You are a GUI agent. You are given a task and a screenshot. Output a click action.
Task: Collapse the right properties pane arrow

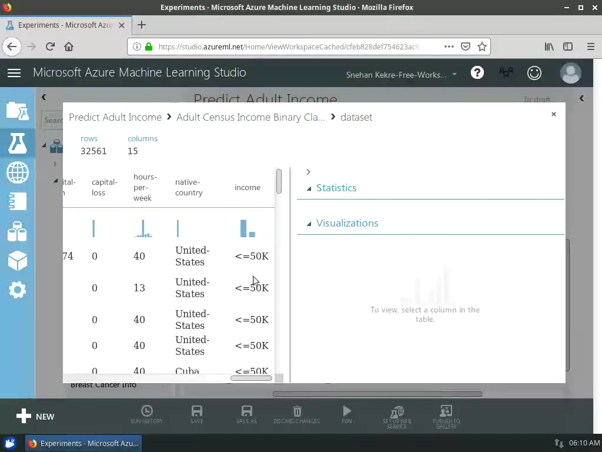(581, 98)
